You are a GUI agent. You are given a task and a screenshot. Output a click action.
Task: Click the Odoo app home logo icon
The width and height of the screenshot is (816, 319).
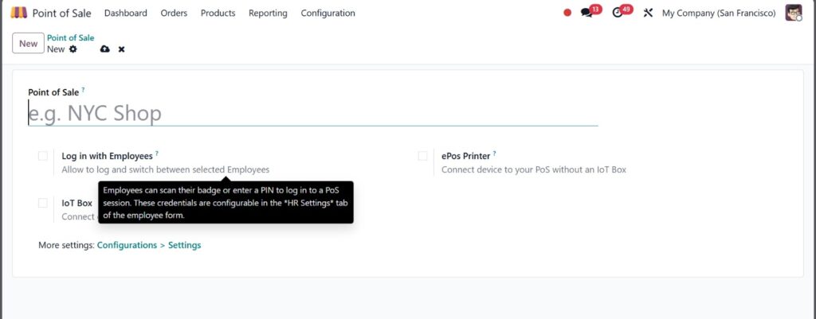click(x=18, y=13)
